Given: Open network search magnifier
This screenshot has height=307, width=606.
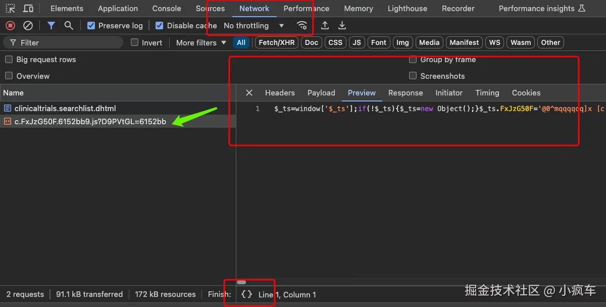Looking at the screenshot, I should click(x=69, y=25).
